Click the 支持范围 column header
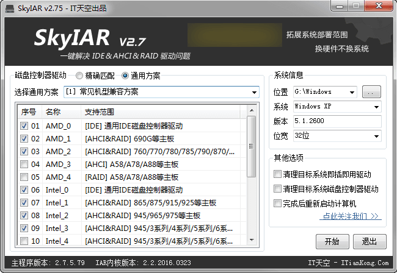The height and width of the screenshot is (273, 397). [161, 112]
